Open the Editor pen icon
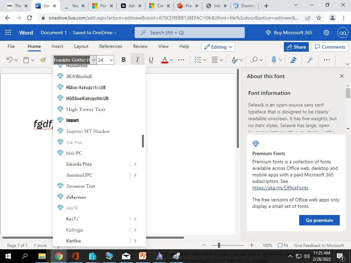The height and width of the screenshot is (263, 351). point(293,60)
